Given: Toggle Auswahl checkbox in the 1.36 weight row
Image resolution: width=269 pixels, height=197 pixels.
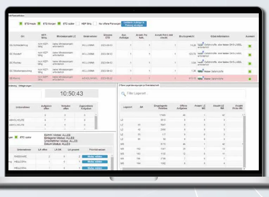Looking at the screenshot, I should point(250,72).
